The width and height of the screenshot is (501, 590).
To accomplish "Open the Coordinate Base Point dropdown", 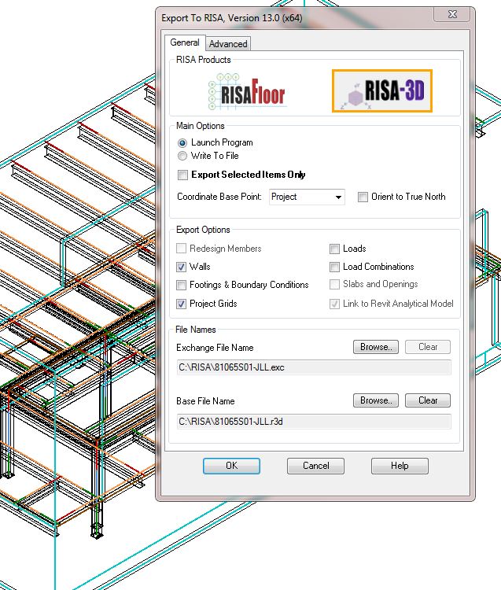I will [307, 197].
